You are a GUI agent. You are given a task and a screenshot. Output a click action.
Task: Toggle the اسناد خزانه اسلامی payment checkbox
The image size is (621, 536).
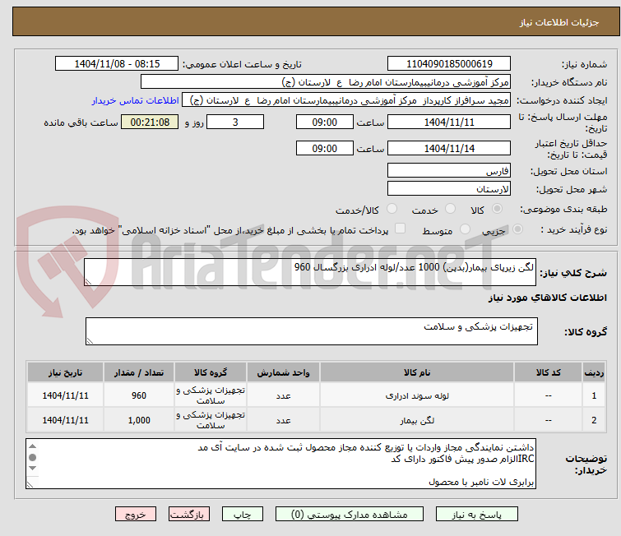point(400,229)
